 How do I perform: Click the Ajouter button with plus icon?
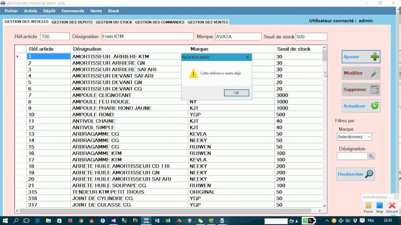pyautogui.click(x=361, y=57)
